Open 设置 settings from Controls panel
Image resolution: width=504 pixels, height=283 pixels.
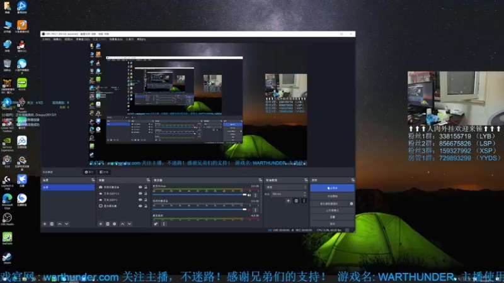click(x=333, y=217)
